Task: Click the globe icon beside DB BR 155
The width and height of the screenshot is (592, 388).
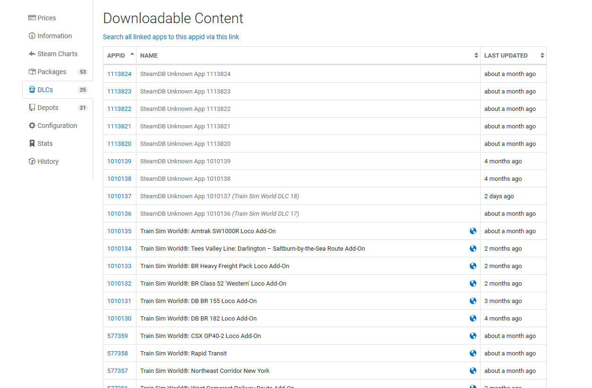Action: (473, 301)
